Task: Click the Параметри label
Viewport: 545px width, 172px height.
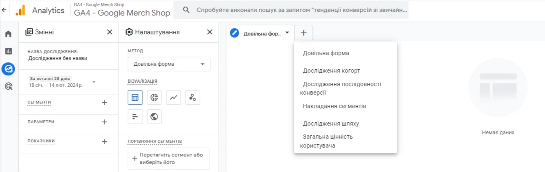Action: (x=41, y=122)
